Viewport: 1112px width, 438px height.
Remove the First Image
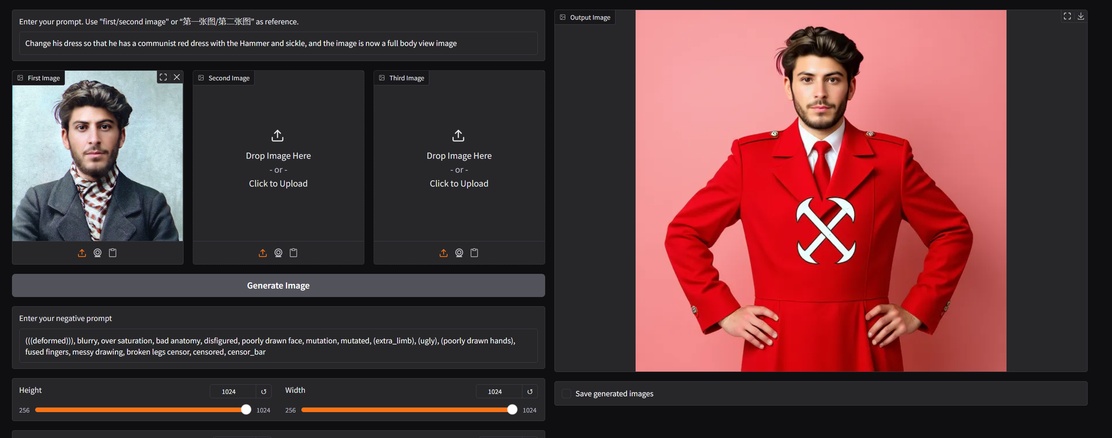pos(177,77)
